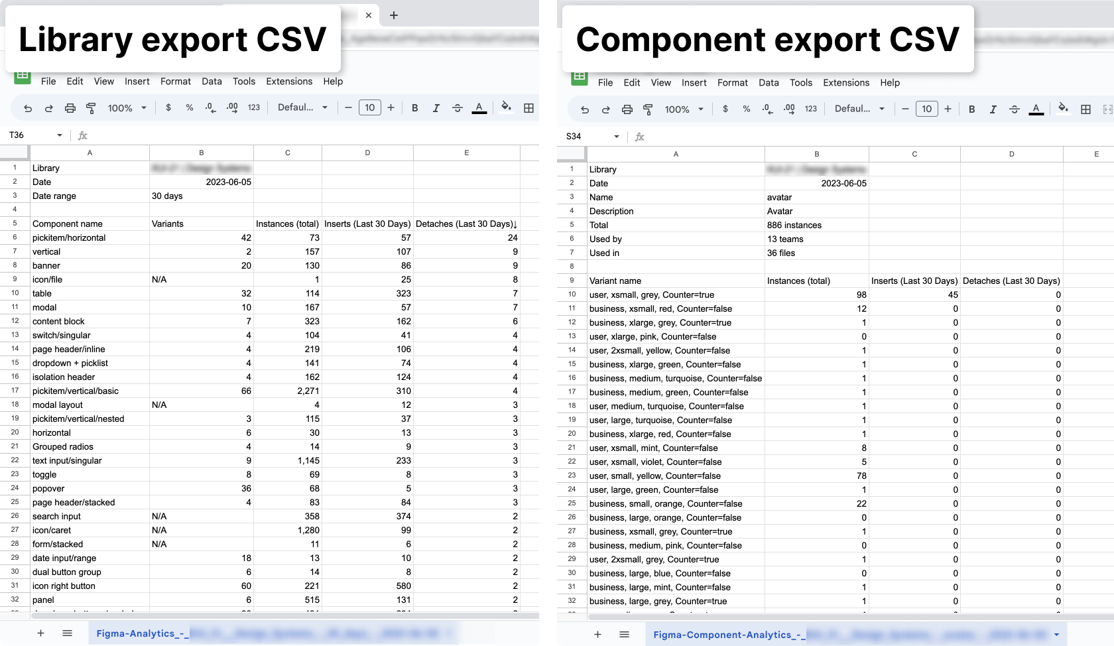Click Print icon in Library export toolbar
Screen dimensions: 1114x646
pos(70,108)
